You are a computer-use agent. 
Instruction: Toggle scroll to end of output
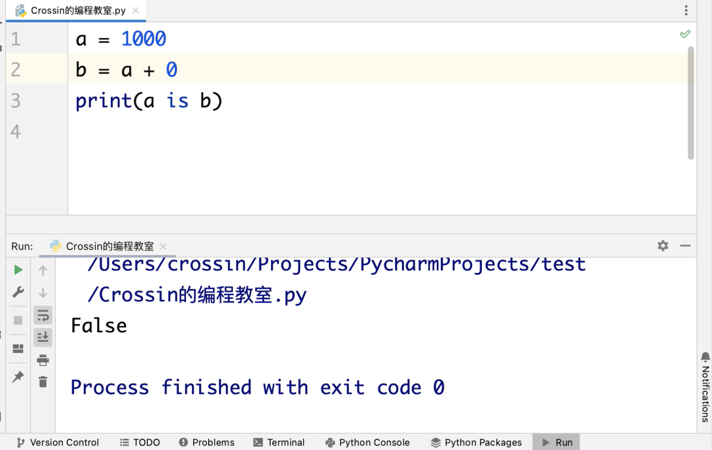tap(43, 337)
